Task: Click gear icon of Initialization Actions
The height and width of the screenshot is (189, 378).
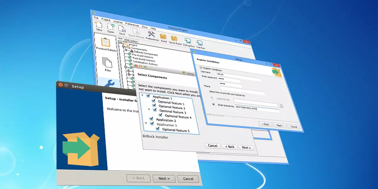Action: tap(129, 61)
